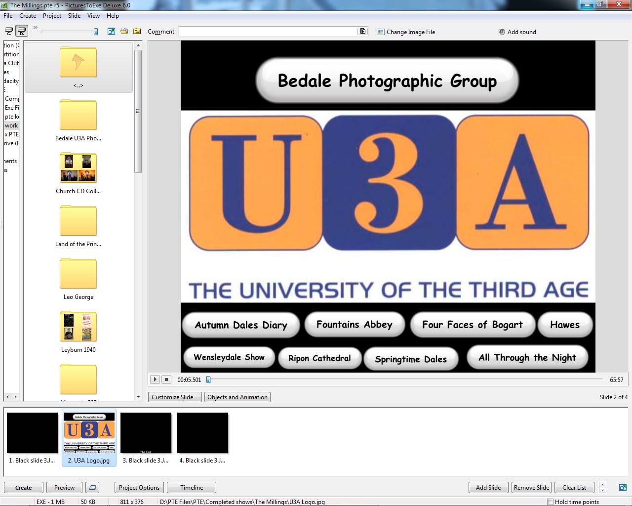Click Add Slide button
632x506 pixels.
[488, 488]
